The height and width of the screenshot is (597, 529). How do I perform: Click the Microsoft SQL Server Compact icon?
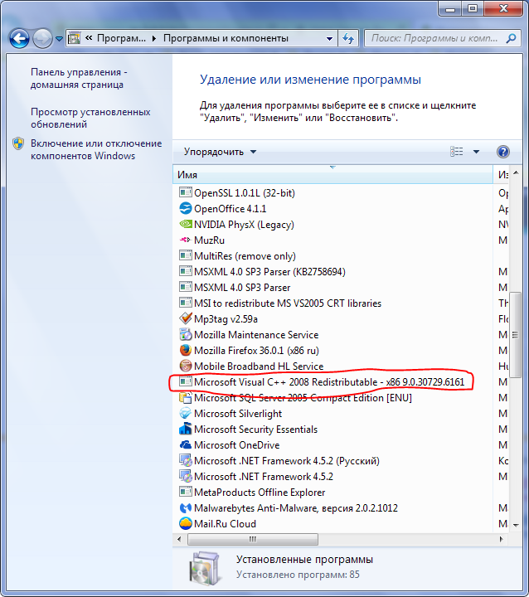[x=186, y=397]
